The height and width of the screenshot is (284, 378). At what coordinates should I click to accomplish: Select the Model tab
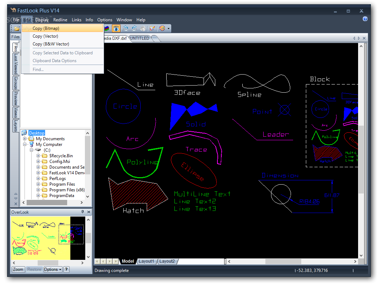click(128, 261)
